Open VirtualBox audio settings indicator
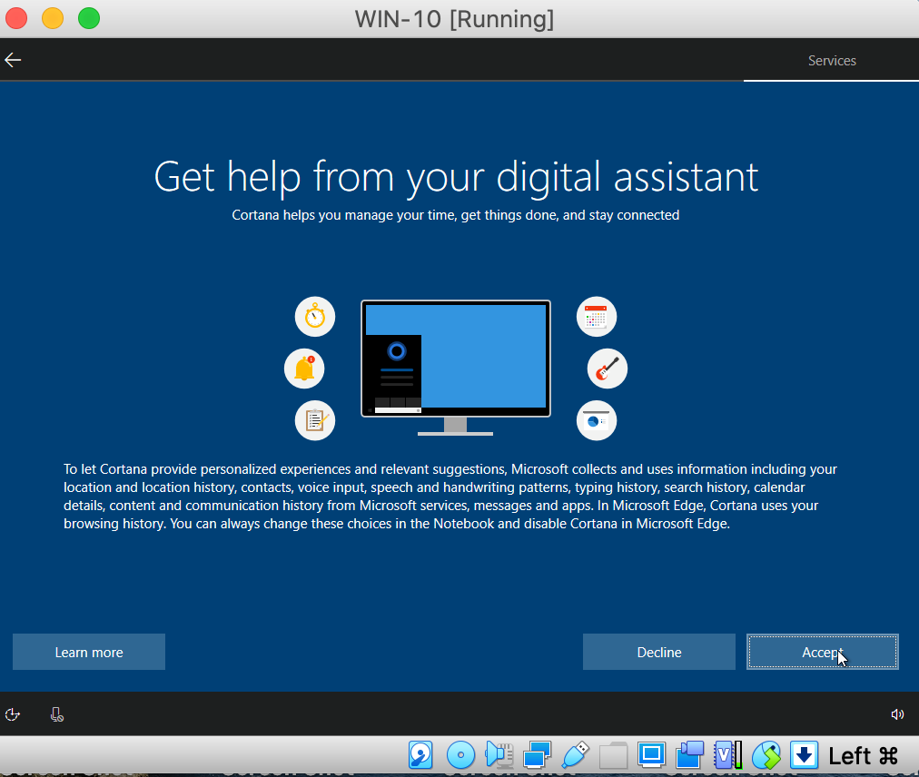Image resolution: width=919 pixels, height=777 pixels. pyautogui.click(x=499, y=754)
